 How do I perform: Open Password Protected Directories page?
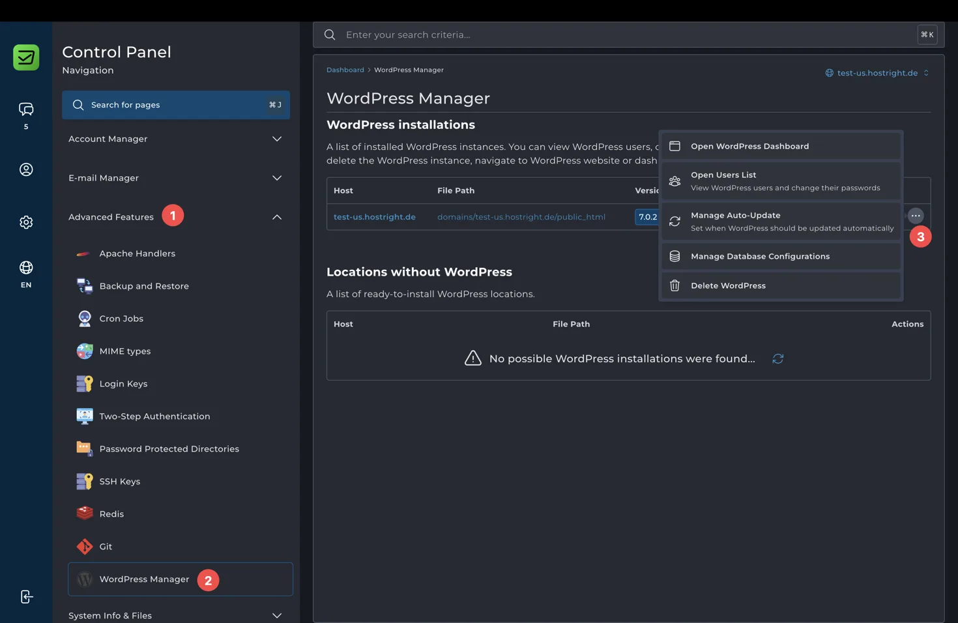(x=169, y=449)
